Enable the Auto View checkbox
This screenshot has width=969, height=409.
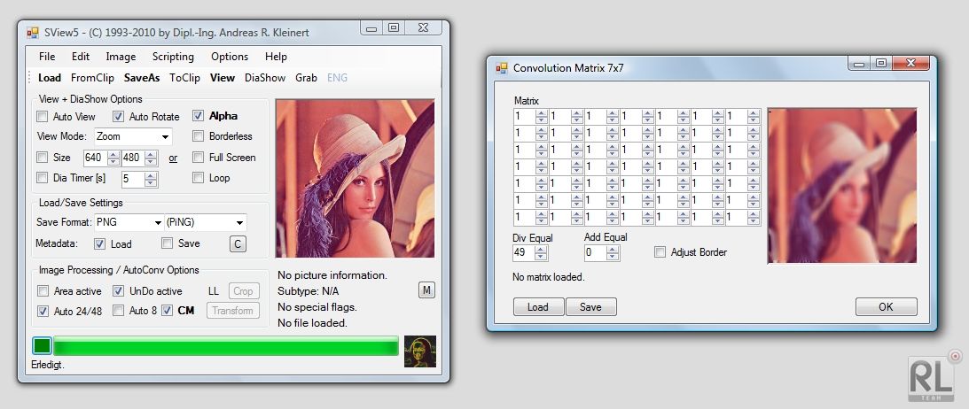point(43,117)
